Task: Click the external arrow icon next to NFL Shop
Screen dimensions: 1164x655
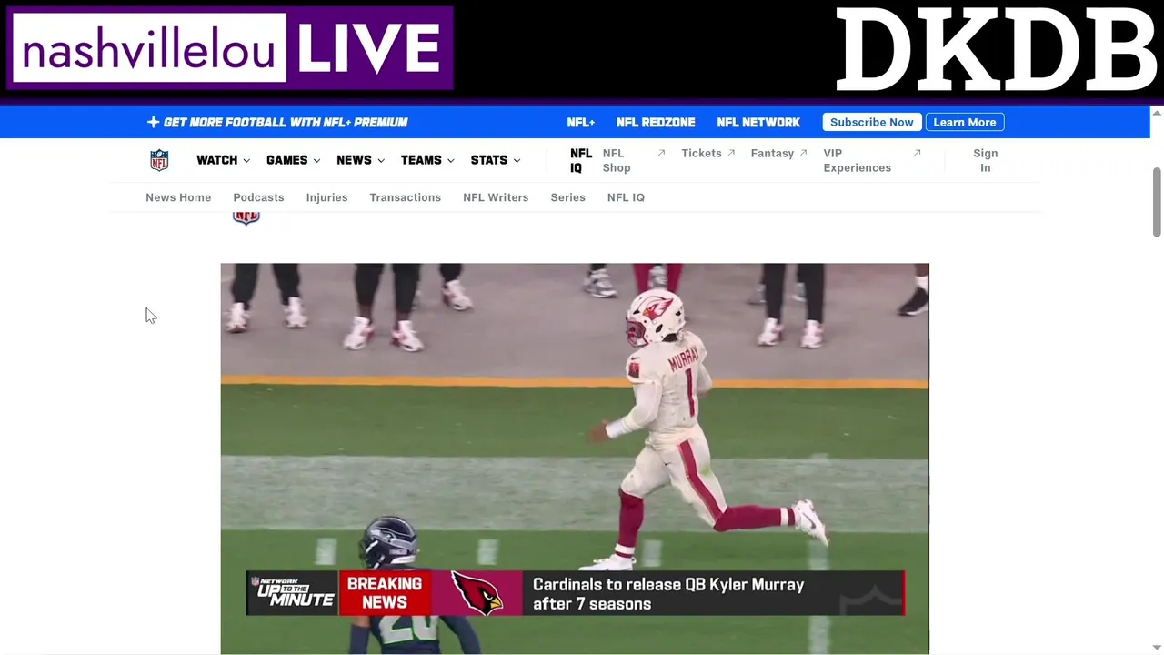Action: pyautogui.click(x=661, y=153)
